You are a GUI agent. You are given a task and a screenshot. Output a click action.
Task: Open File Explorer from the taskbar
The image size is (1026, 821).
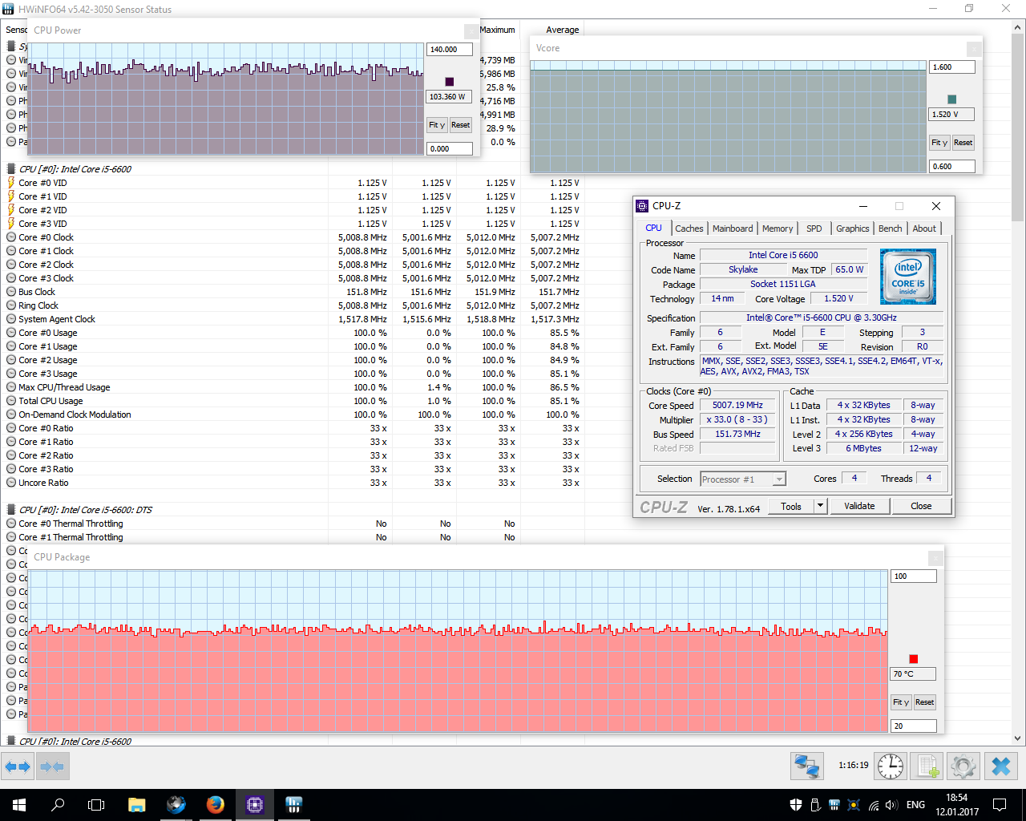pyautogui.click(x=136, y=805)
